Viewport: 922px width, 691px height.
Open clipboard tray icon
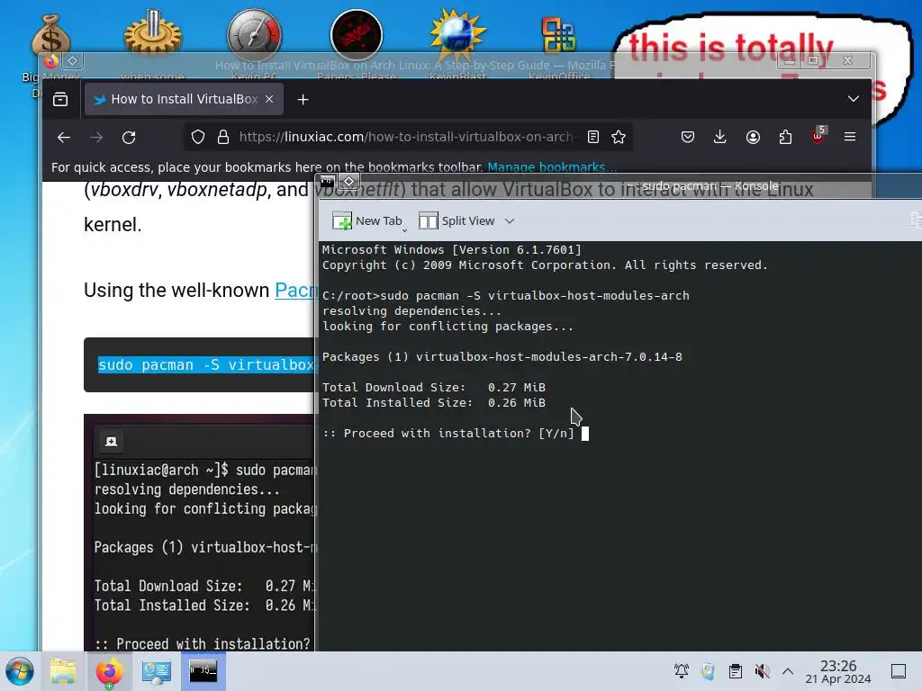click(x=735, y=671)
